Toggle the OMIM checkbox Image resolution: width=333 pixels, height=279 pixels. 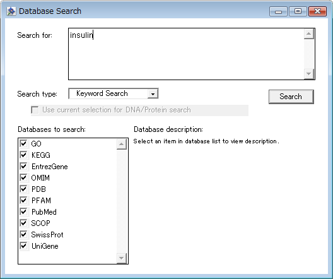click(23, 177)
